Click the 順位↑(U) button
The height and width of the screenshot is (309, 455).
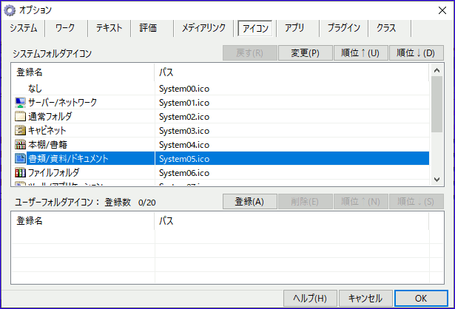click(361, 53)
